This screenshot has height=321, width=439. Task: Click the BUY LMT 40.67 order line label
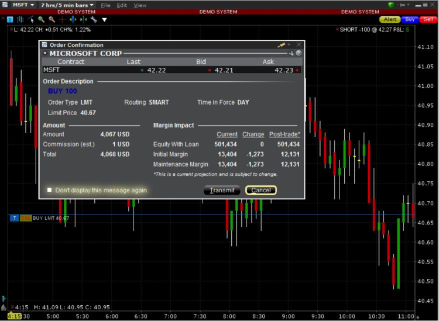[51, 218]
